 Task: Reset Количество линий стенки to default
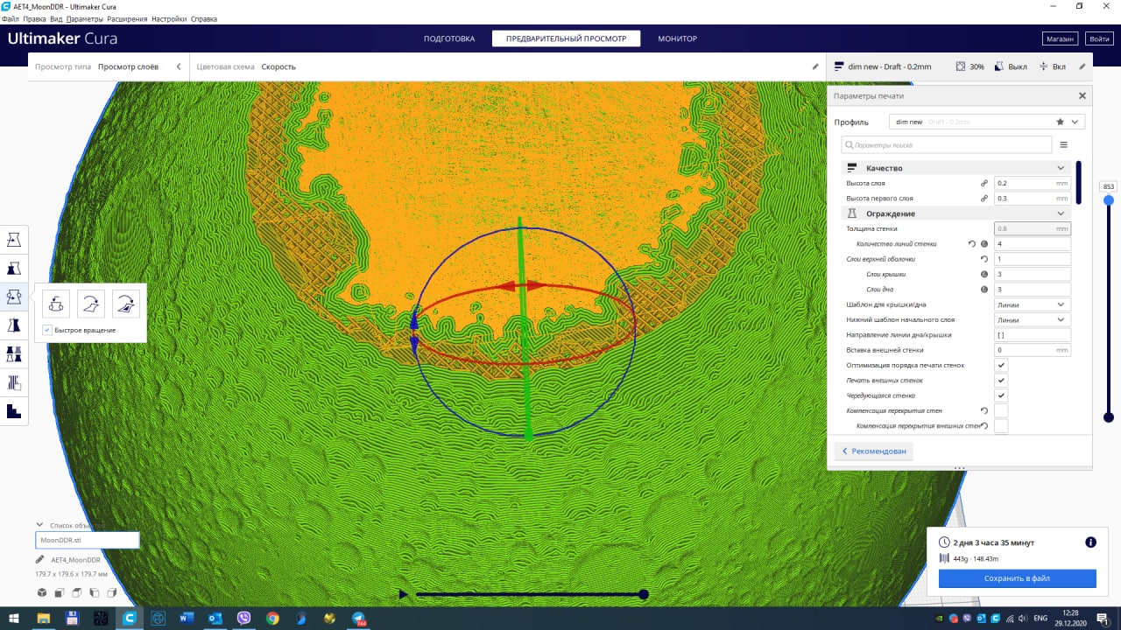coord(971,244)
